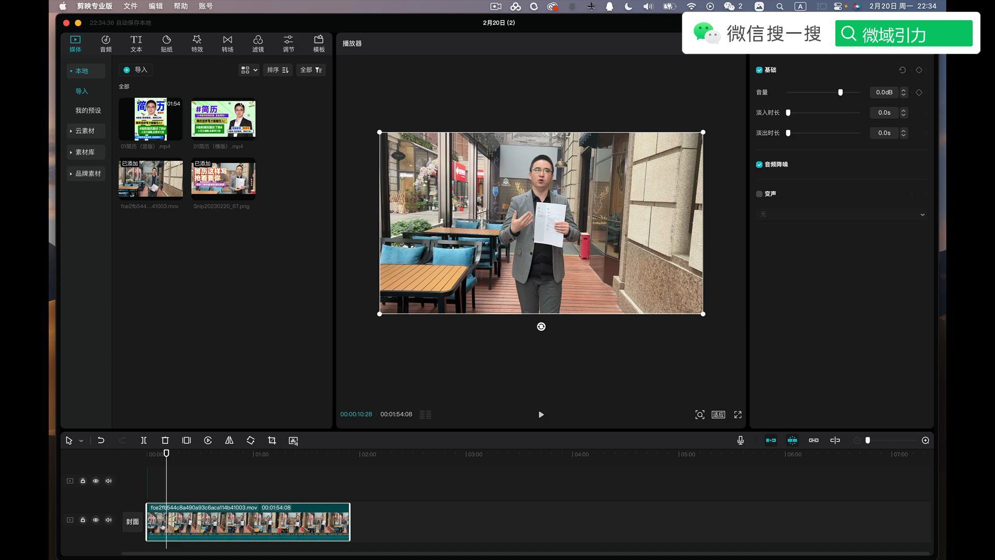Switch to the 文本 text tab
This screenshot has width=995, height=560.
pyautogui.click(x=136, y=44)
